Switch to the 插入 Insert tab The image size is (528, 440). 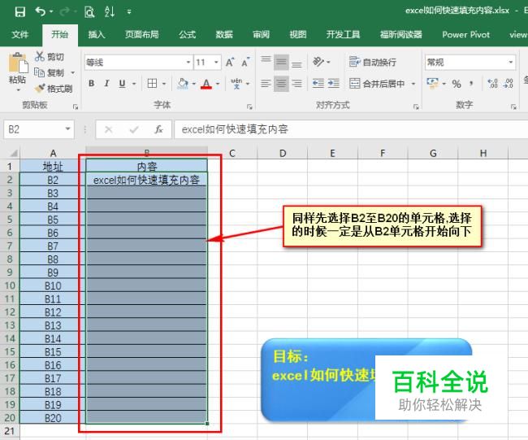[97, 34]
